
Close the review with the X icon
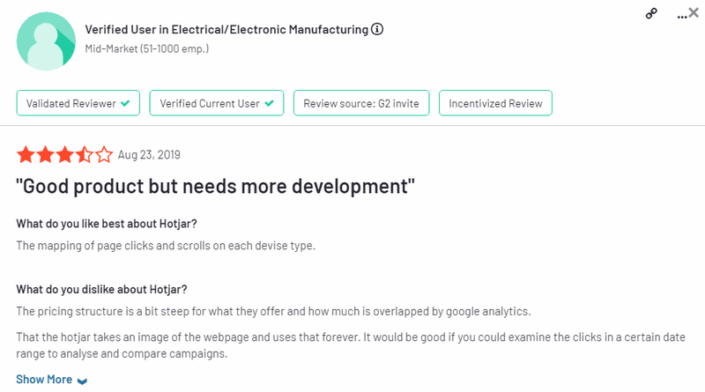pos(694,13)
